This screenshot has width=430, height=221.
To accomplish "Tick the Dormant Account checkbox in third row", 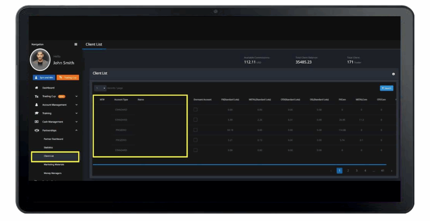I will (x=195, y=130).
